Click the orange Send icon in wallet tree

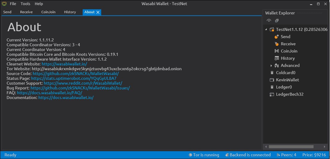(276, 37)
